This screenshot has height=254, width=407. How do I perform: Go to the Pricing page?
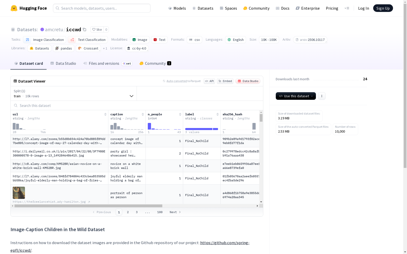[332, 8]
